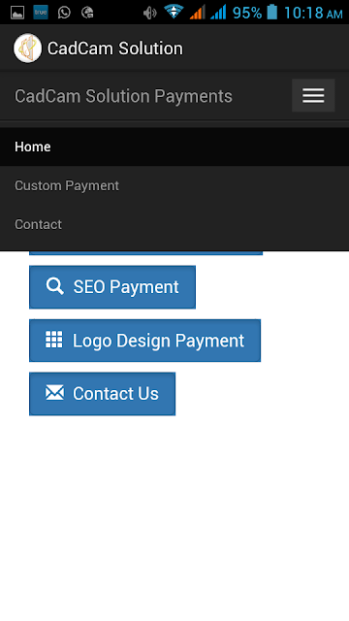
Task: Tap the CadCam Solution round logo
Action: [27, 48]
